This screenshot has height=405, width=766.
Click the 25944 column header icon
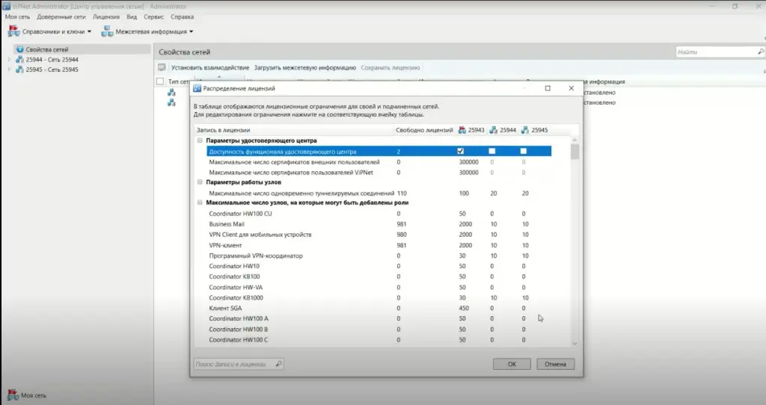[494, 130]
